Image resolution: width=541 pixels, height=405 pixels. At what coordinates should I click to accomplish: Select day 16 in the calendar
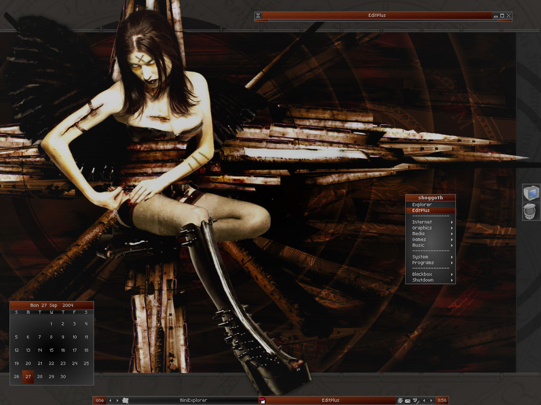pos(63,350)
